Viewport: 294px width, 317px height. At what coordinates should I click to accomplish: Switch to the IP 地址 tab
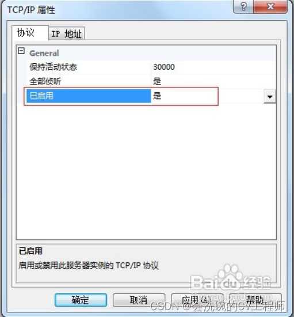pyautogui.click(x=66, y=33)
